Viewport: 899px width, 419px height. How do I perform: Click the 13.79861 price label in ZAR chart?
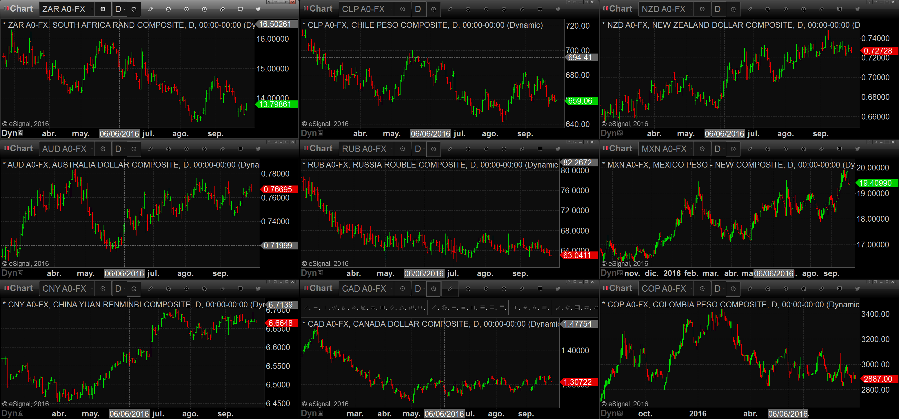coord(277,104)
